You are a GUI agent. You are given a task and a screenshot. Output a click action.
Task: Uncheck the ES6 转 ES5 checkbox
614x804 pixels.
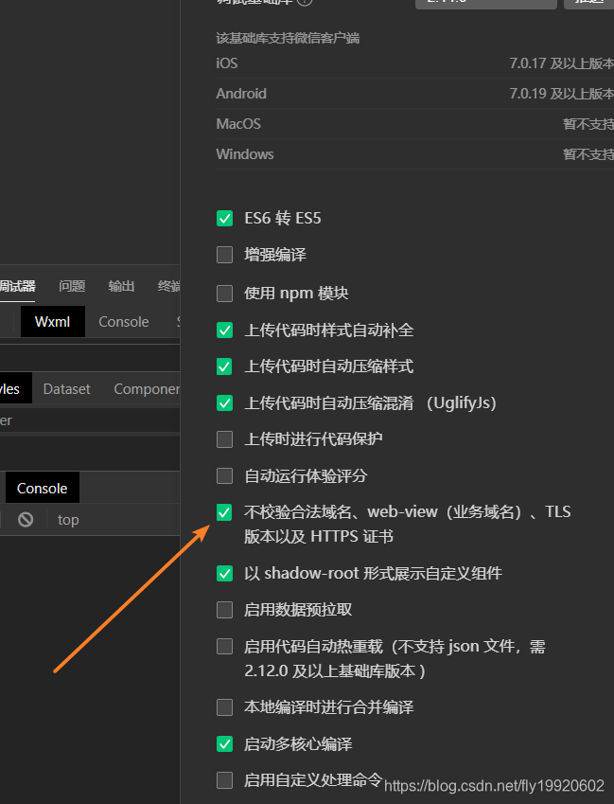224,219
